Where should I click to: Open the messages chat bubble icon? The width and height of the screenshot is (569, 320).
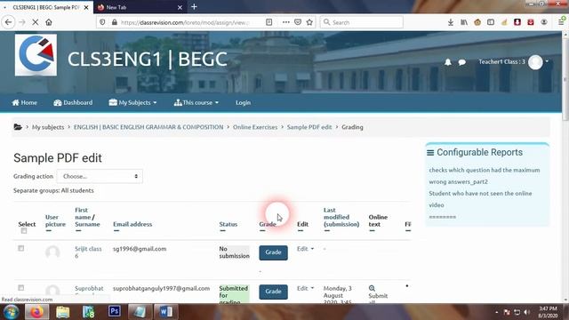[x=461, y=62]
